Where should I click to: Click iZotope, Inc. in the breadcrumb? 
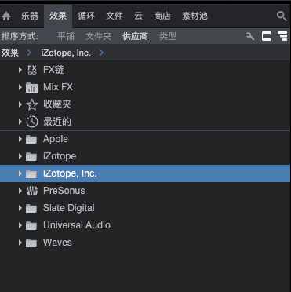[x=66, y=53]
